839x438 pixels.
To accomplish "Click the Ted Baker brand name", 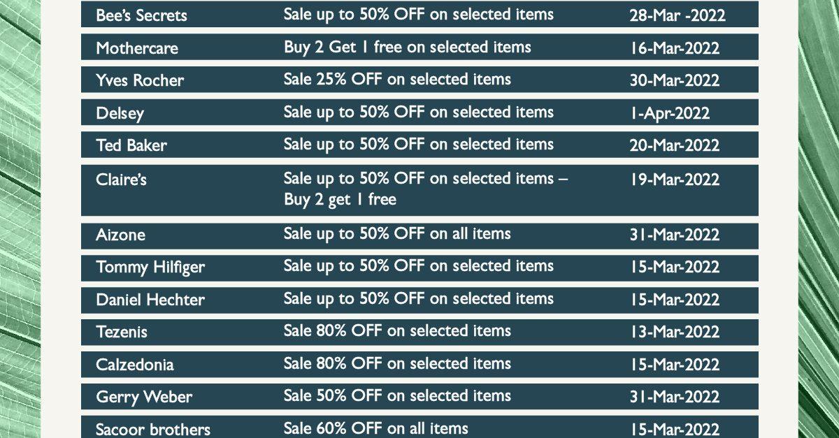I will pyautogui.click(x=131, y=145).
